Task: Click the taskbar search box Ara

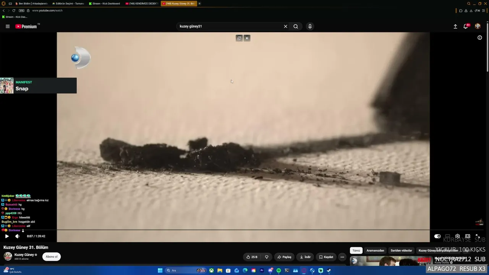Action: point(186,270)
